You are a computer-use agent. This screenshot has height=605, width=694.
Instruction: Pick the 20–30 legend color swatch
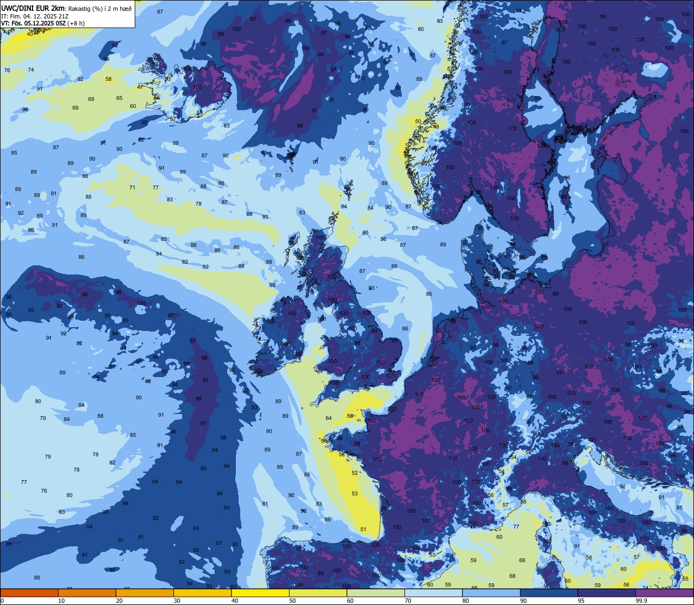point(145,593)
